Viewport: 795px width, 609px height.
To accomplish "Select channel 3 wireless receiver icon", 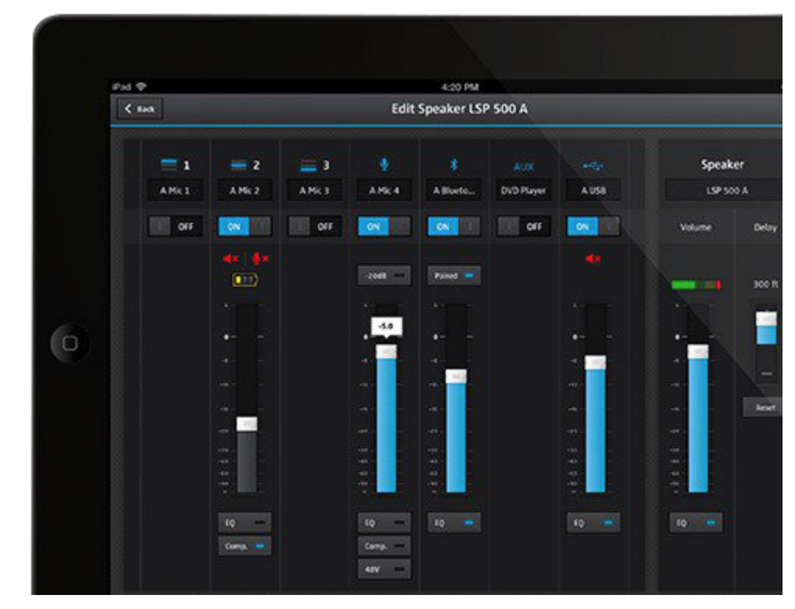I will click(x=309, y=165).
